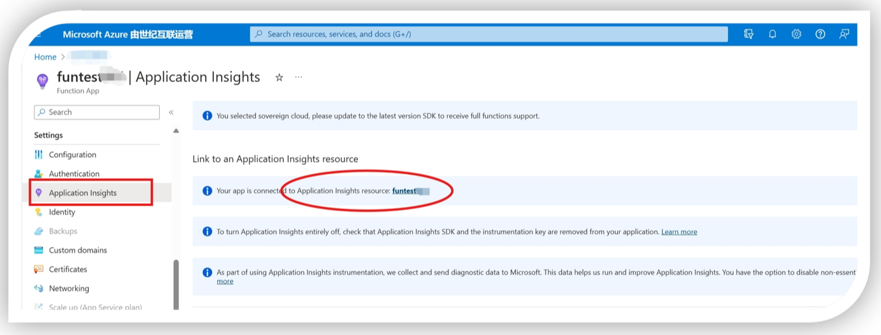Viewport: 881px width, 335px height.
Task: Collapse the sidebar with double chevron
Action: (x=171, y=113)
